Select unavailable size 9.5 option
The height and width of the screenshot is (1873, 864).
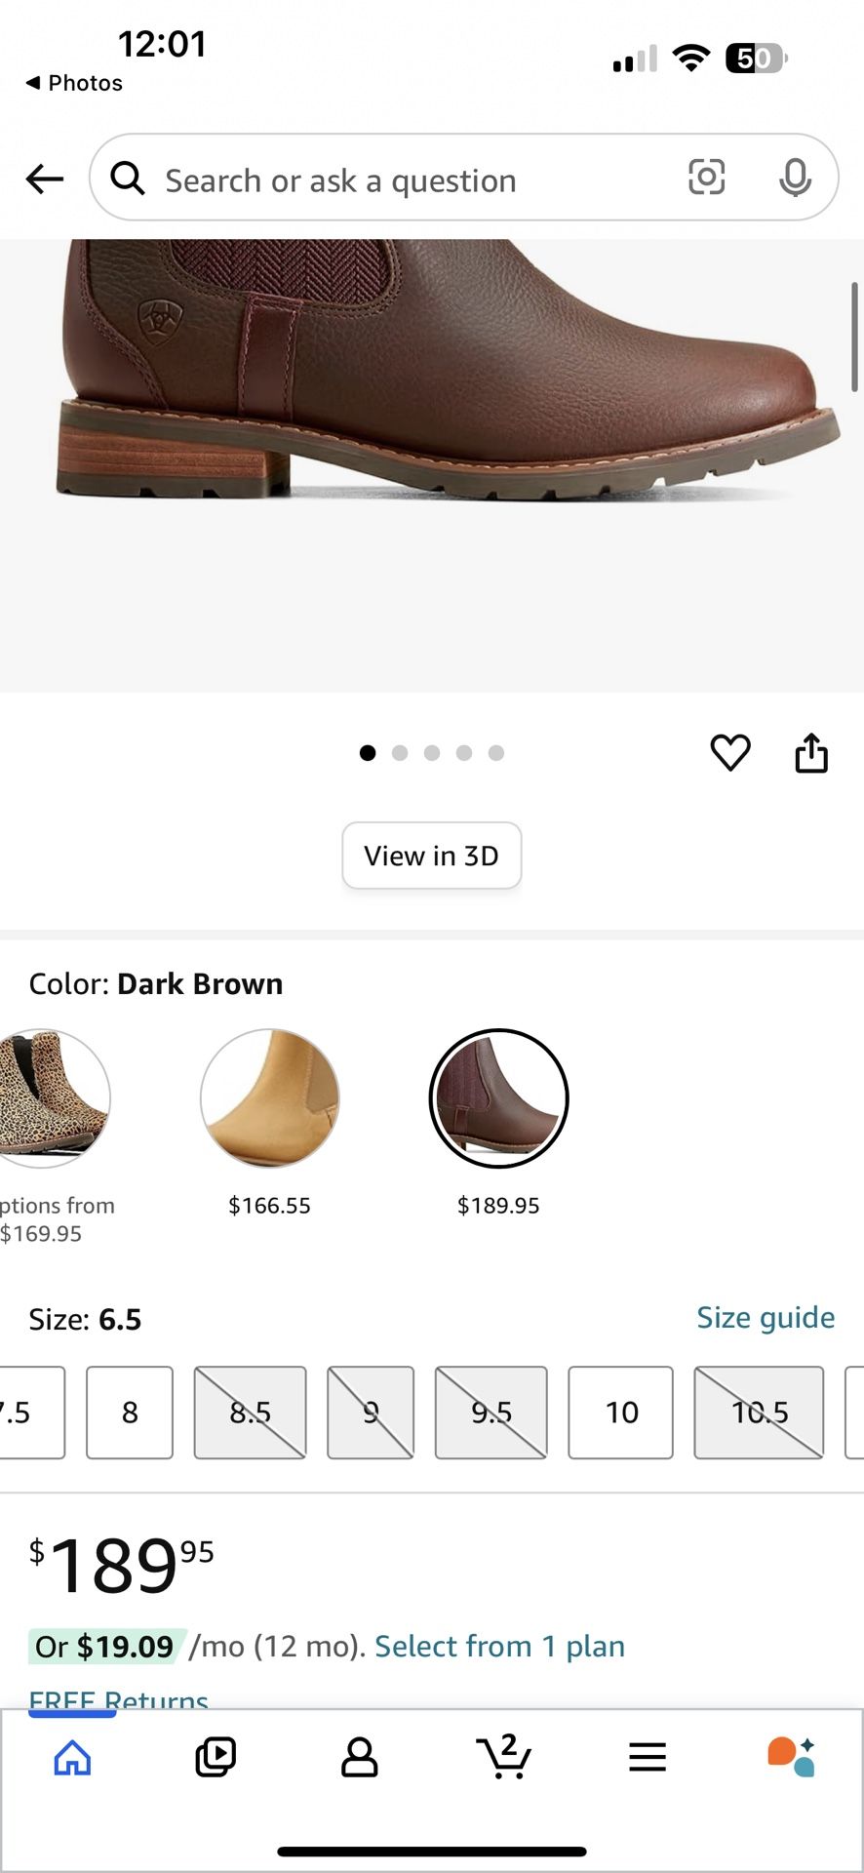[491, 1412]
